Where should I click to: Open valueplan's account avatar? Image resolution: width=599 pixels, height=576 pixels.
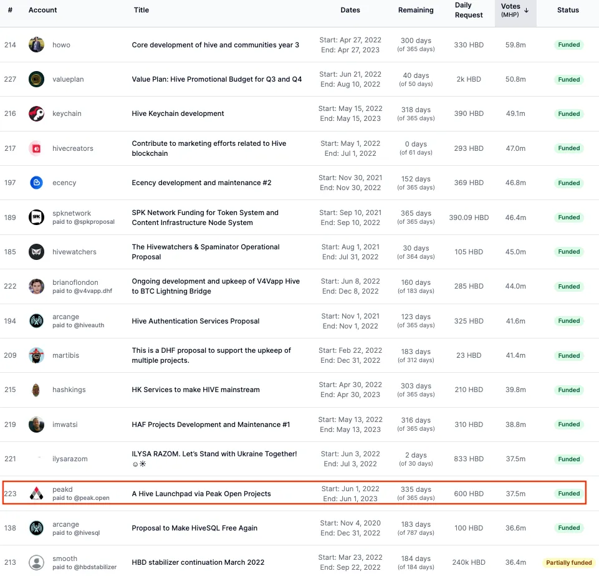tap(36, 79)
